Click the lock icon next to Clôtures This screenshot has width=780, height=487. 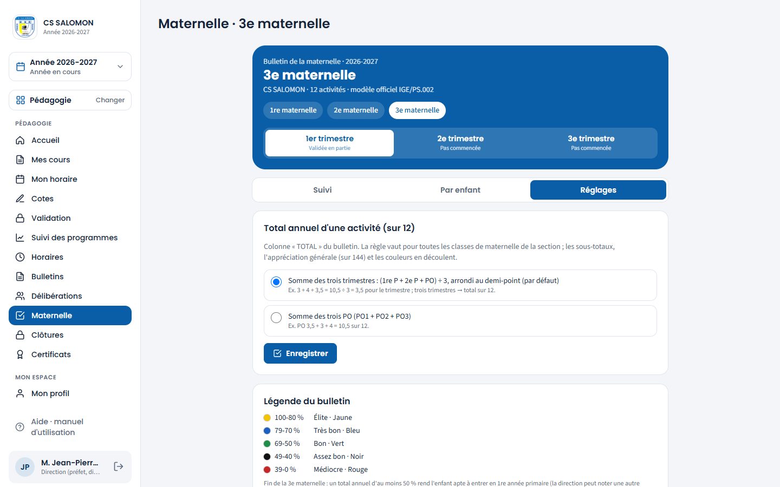click(20, 335)
